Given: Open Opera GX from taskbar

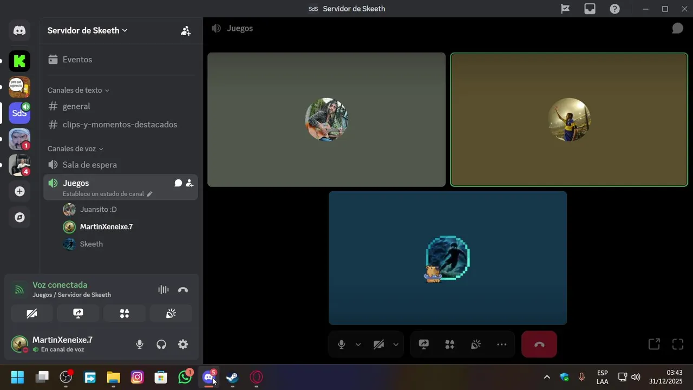Looking at the screenshot, I should (256, 377).
